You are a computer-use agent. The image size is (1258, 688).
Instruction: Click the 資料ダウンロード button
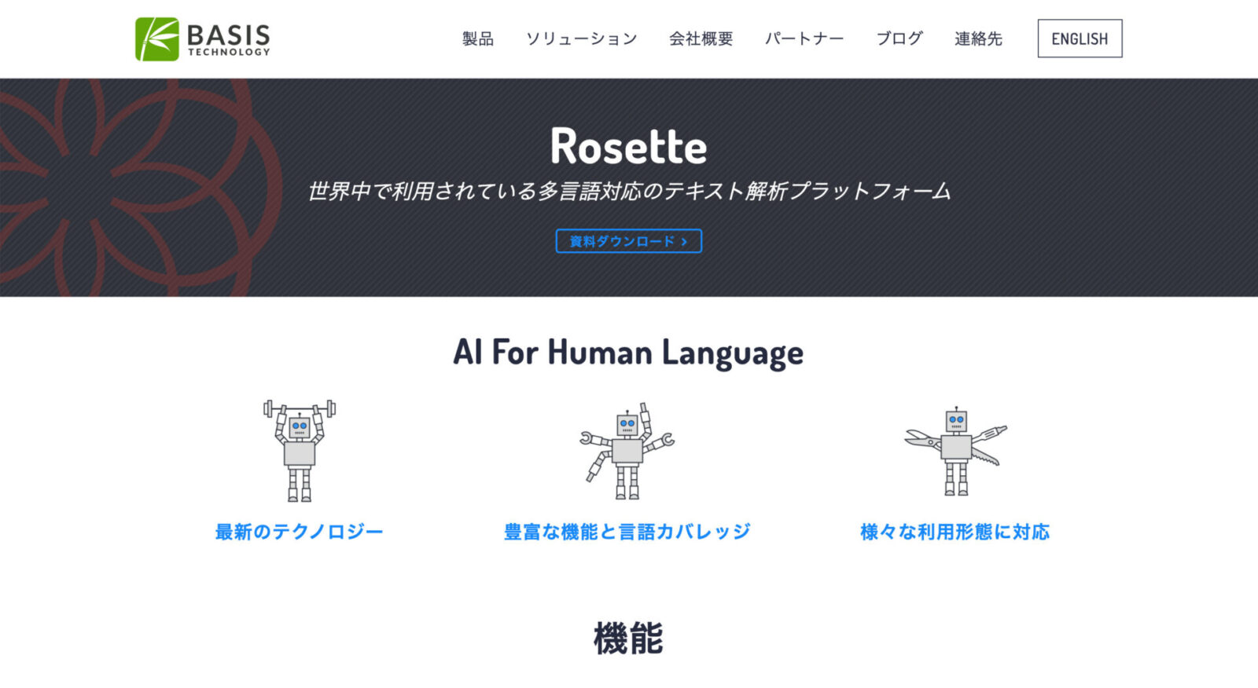coord(628,241)
